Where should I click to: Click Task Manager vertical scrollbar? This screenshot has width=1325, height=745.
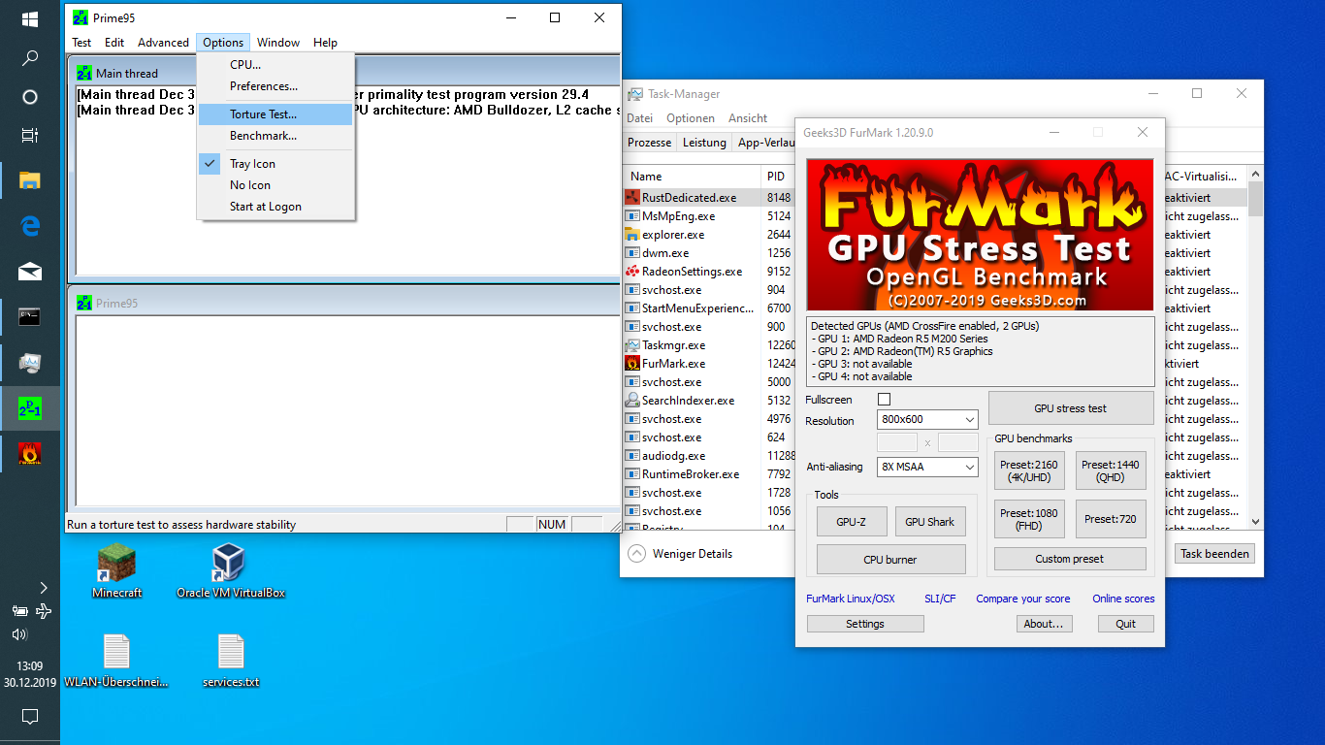(1256, 348)
